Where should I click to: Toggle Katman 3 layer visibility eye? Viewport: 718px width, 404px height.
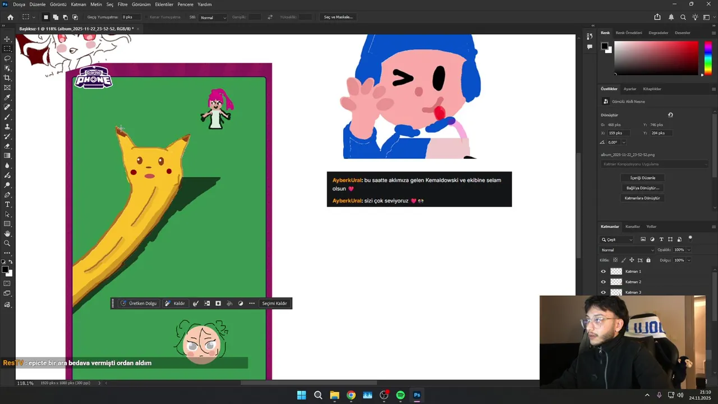point(604,292)
